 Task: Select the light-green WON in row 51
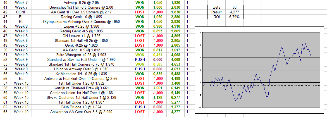pos(140,55)
